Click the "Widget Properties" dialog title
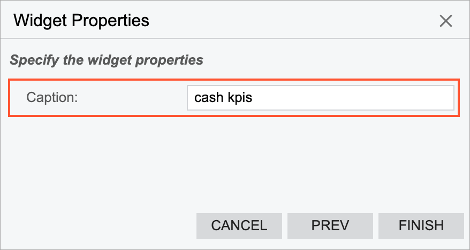 [x=81, y=21]
